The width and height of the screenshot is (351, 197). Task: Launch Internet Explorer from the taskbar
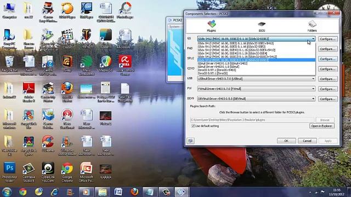tap(54, 192)
